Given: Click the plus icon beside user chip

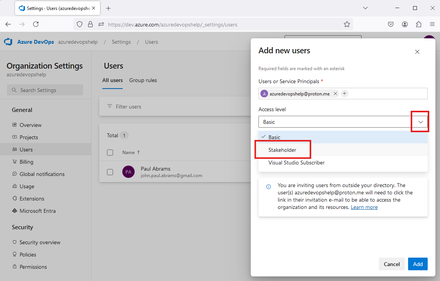Looking at the screenshot, I should (345, 94).
